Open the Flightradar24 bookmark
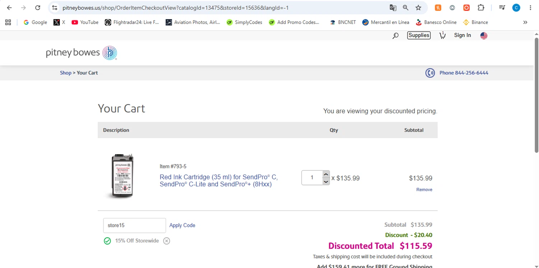Image resolution: width=539 pixels, height=268 pixels. point(132,22)
